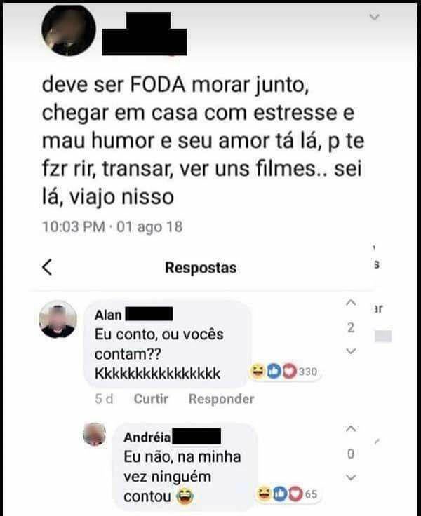
Task: Click Responder under Alan's comment
Action: tap(221, 399)
